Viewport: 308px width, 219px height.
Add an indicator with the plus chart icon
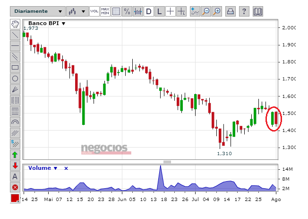(195, 11)
